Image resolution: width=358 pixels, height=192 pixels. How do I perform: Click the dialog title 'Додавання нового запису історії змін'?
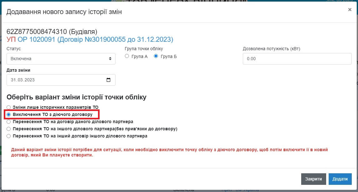[x=64, y=12]
